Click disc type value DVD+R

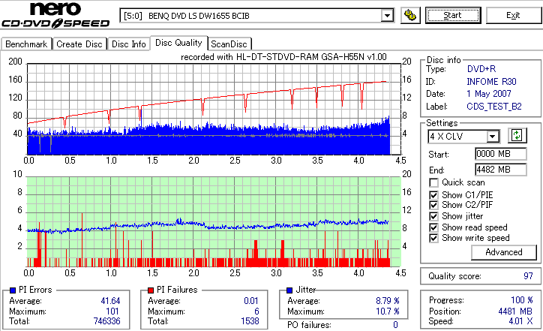481,69
